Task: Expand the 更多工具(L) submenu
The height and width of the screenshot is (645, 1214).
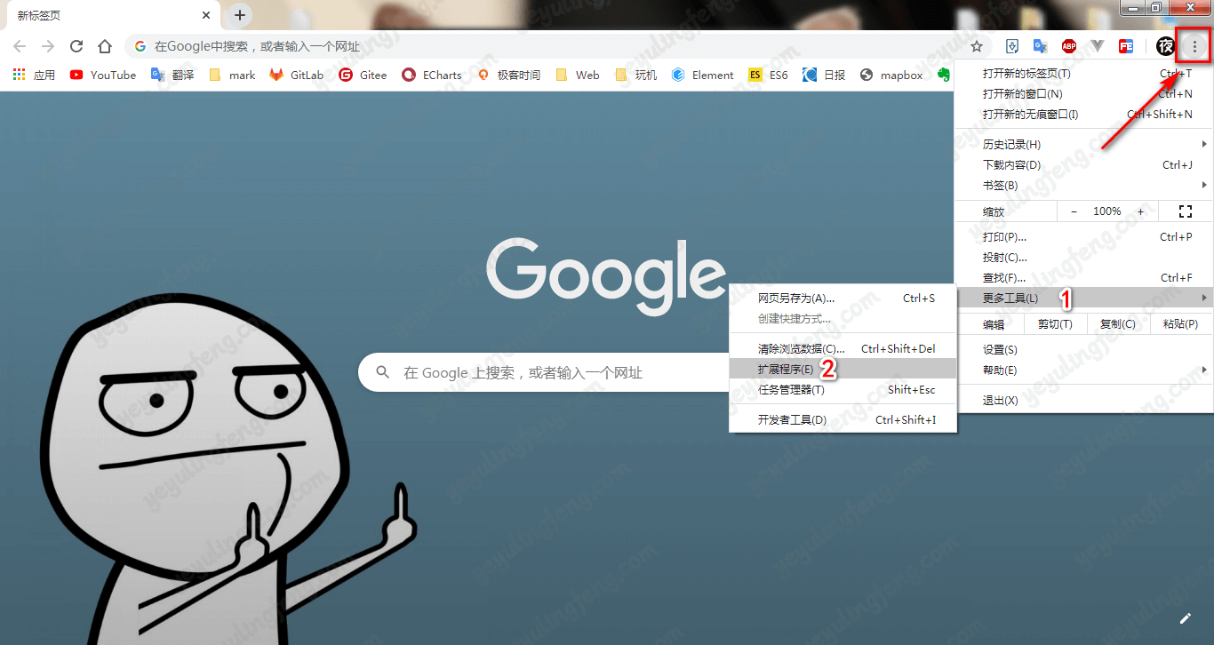Action: click(x=1083, y=298)
